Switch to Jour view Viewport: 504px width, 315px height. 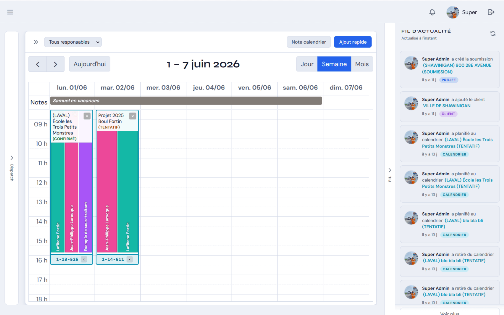pyautogui.click(x=307, y=64)
